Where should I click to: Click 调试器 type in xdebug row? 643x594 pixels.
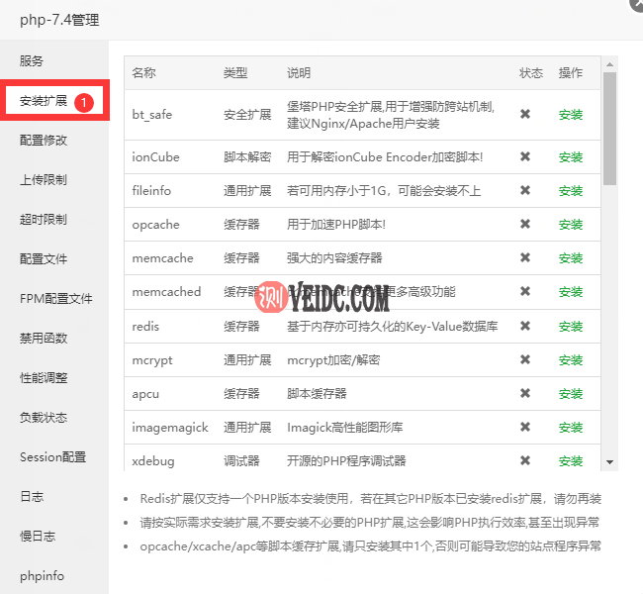pyautogui.click(x=241, y=460)
